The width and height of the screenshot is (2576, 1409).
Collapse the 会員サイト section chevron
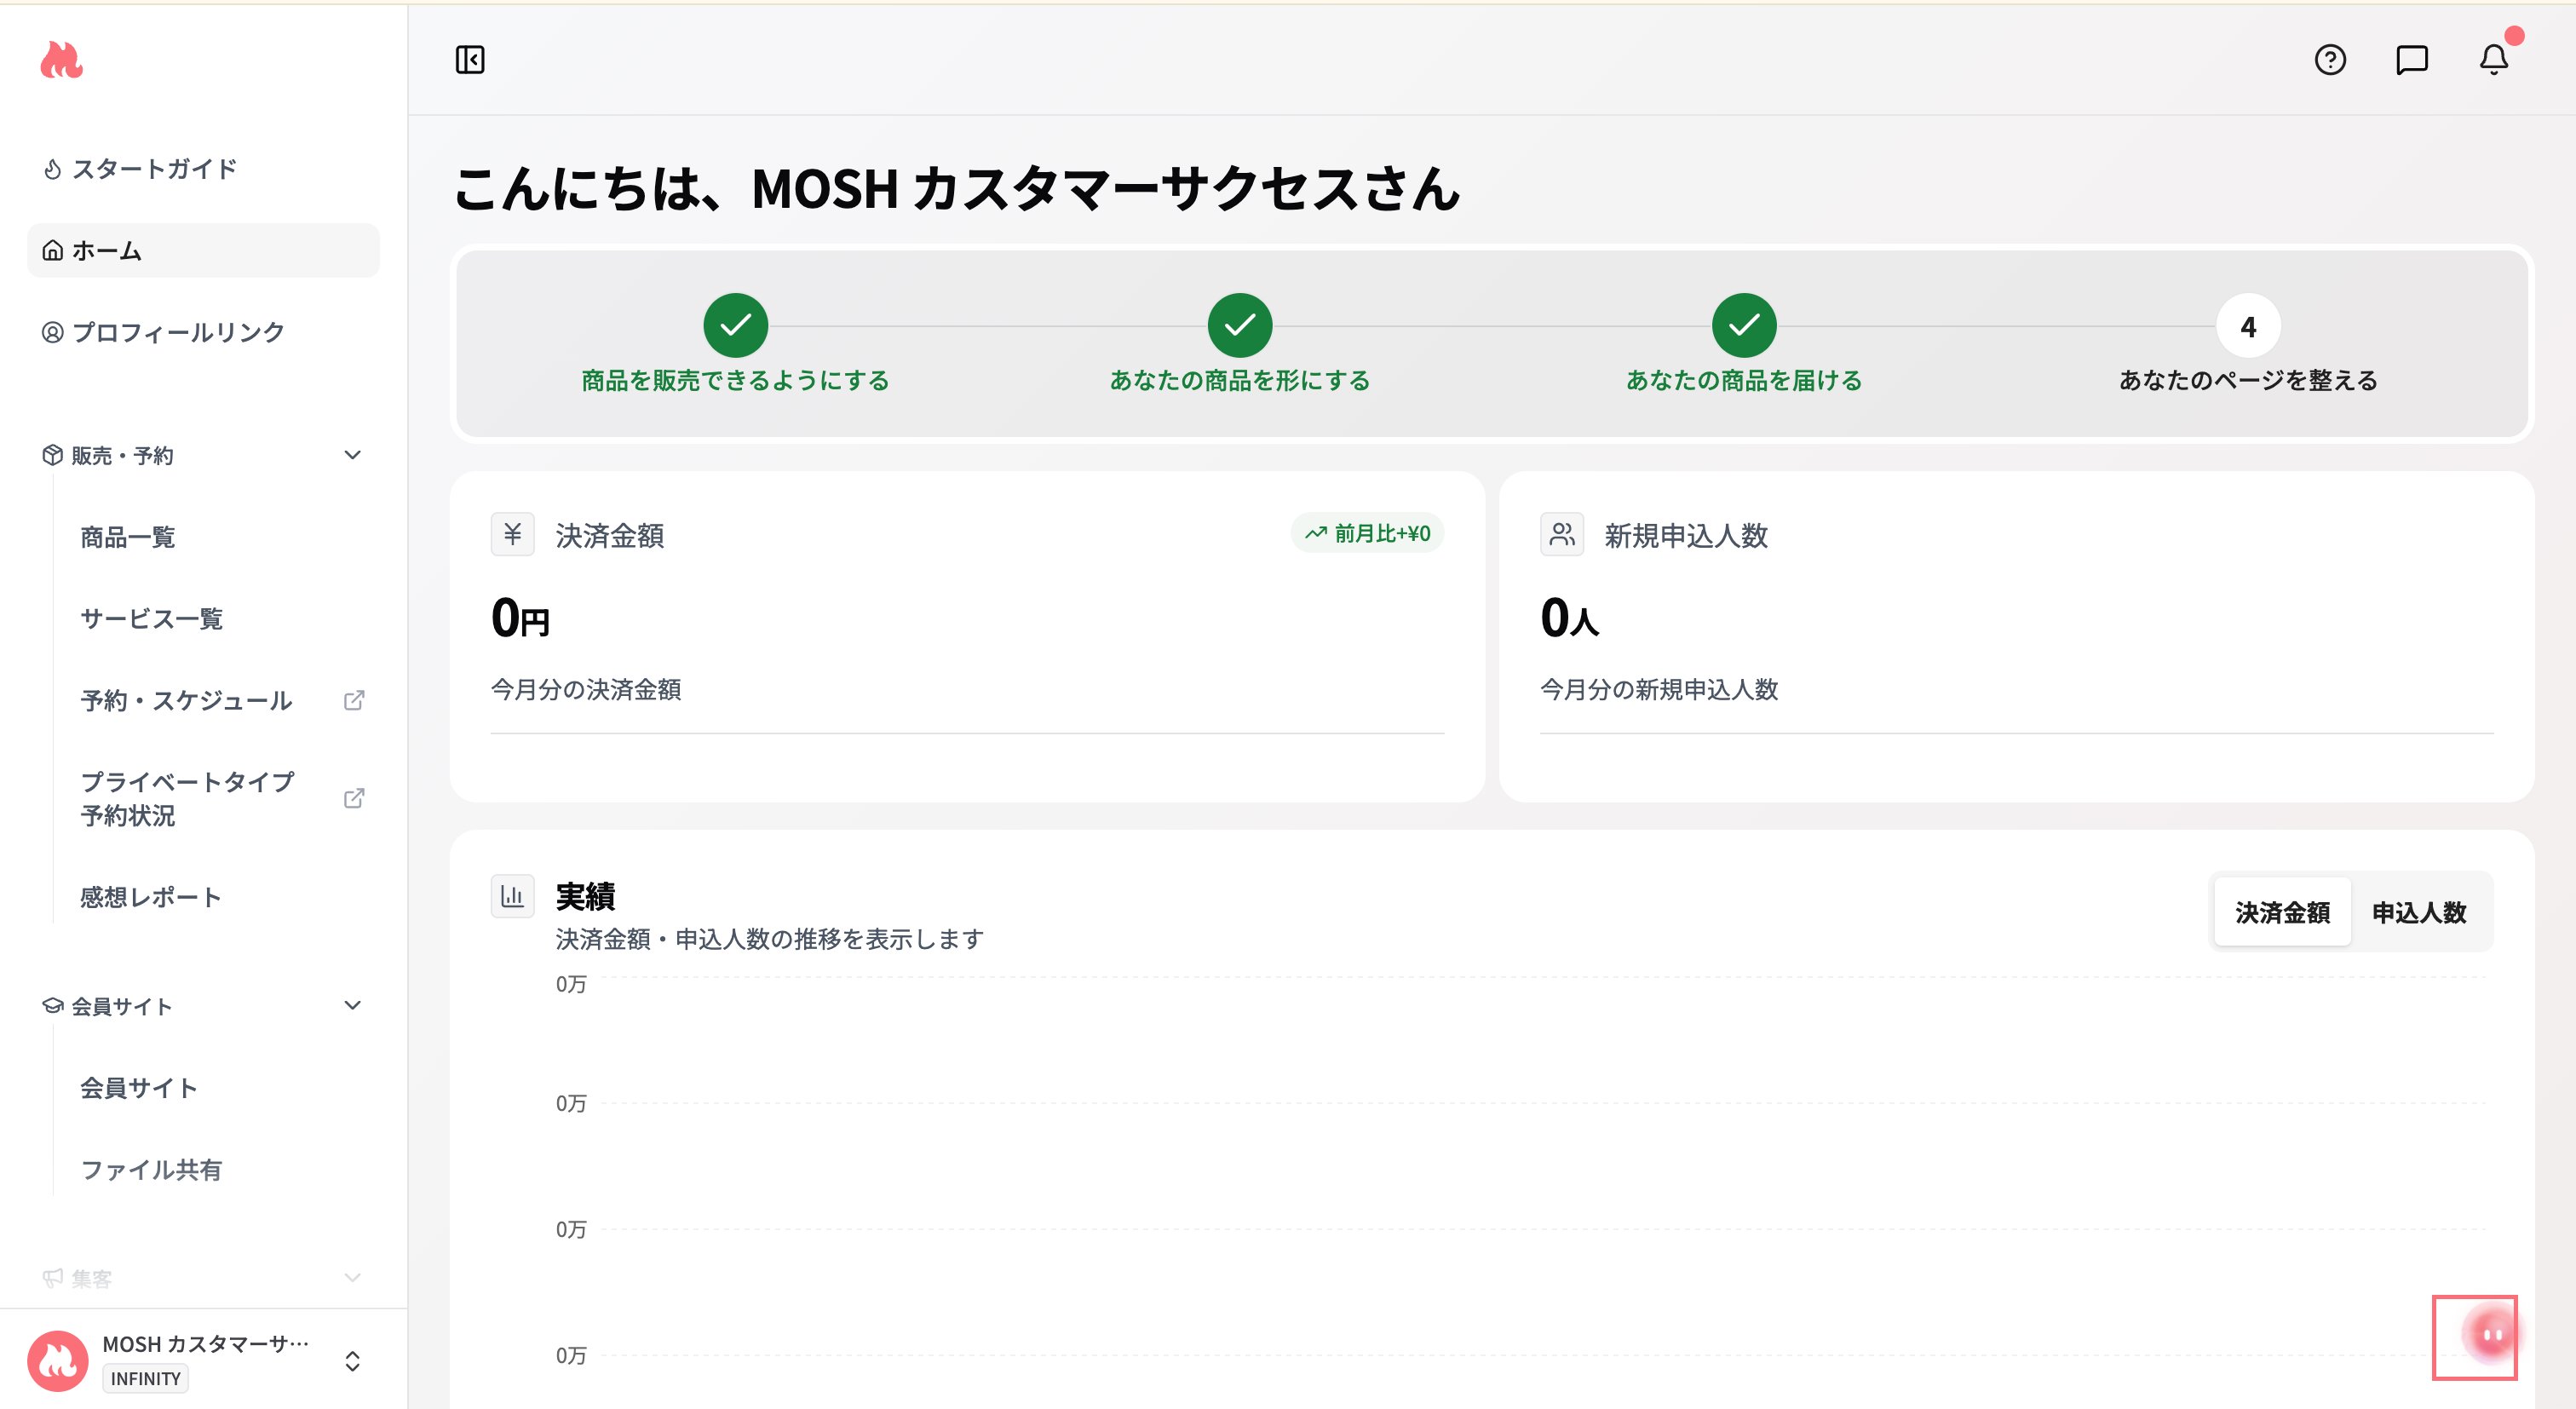pyautogui.click(x=352, y=1005)
